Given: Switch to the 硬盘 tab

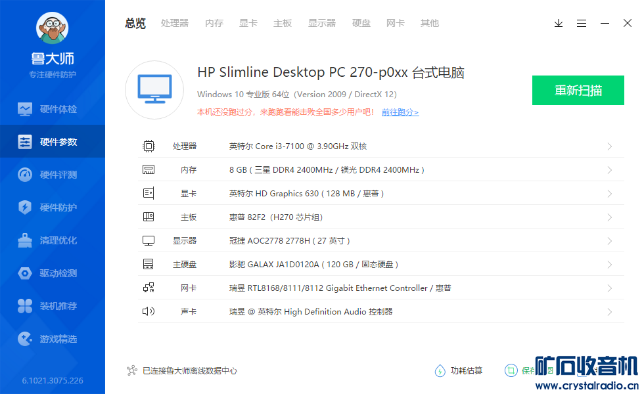Looking at the screenshot, I should pos(361,24).
